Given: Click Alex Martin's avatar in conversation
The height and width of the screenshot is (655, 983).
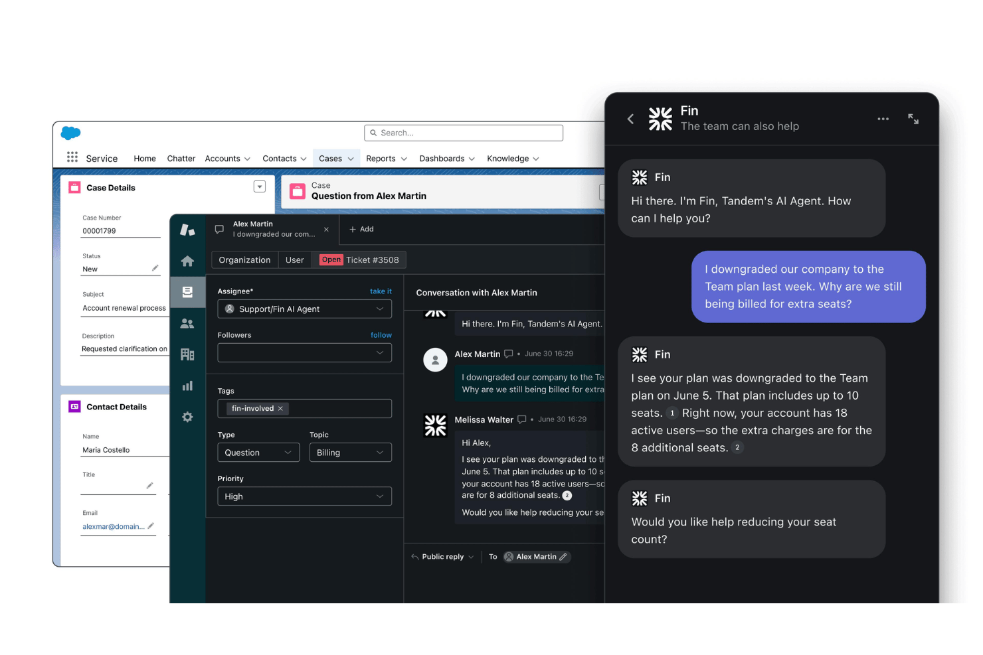Looking at the screenshot, I should pyautogui.click(x=435, y=360).
